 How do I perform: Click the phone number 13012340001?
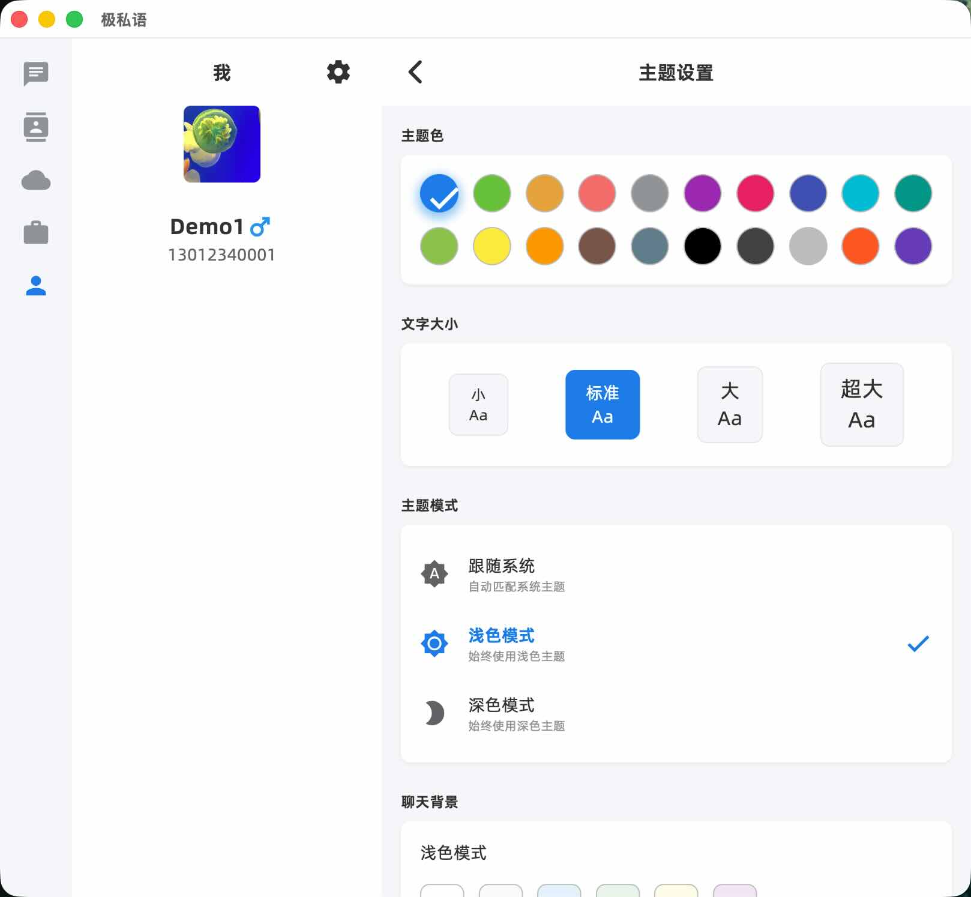pyautogui.click(x=221, y=255)
